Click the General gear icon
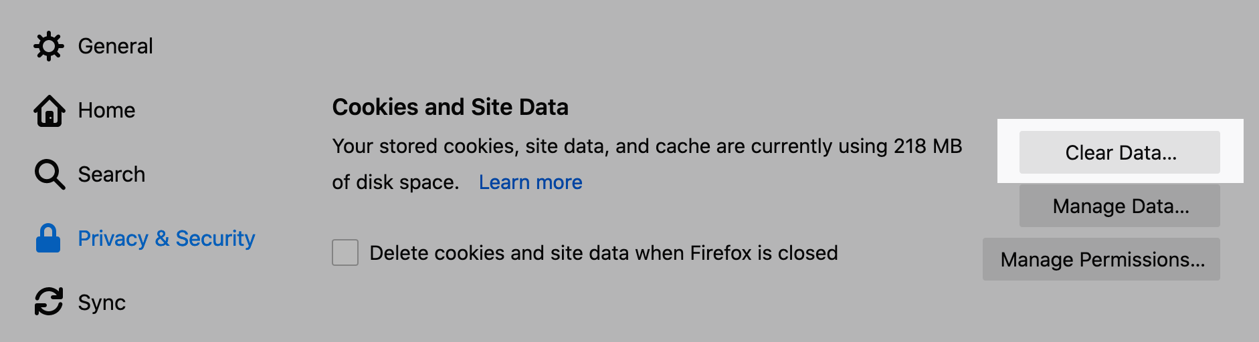The height and width of the screenshot is (342, 1259). click(49, 46)
